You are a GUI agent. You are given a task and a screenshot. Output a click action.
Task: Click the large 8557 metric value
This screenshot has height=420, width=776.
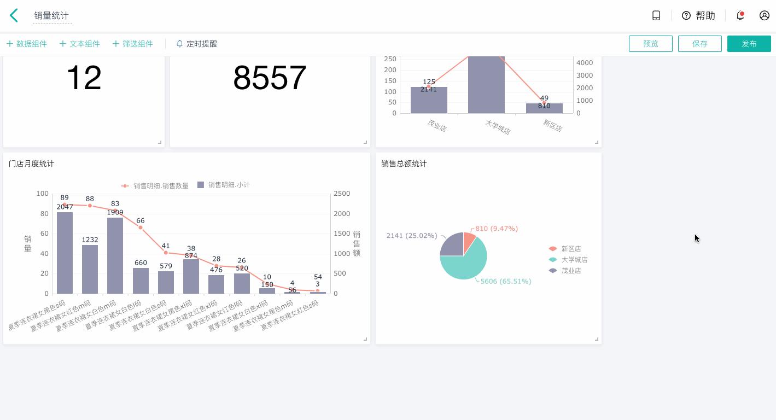tap(270, 78)
